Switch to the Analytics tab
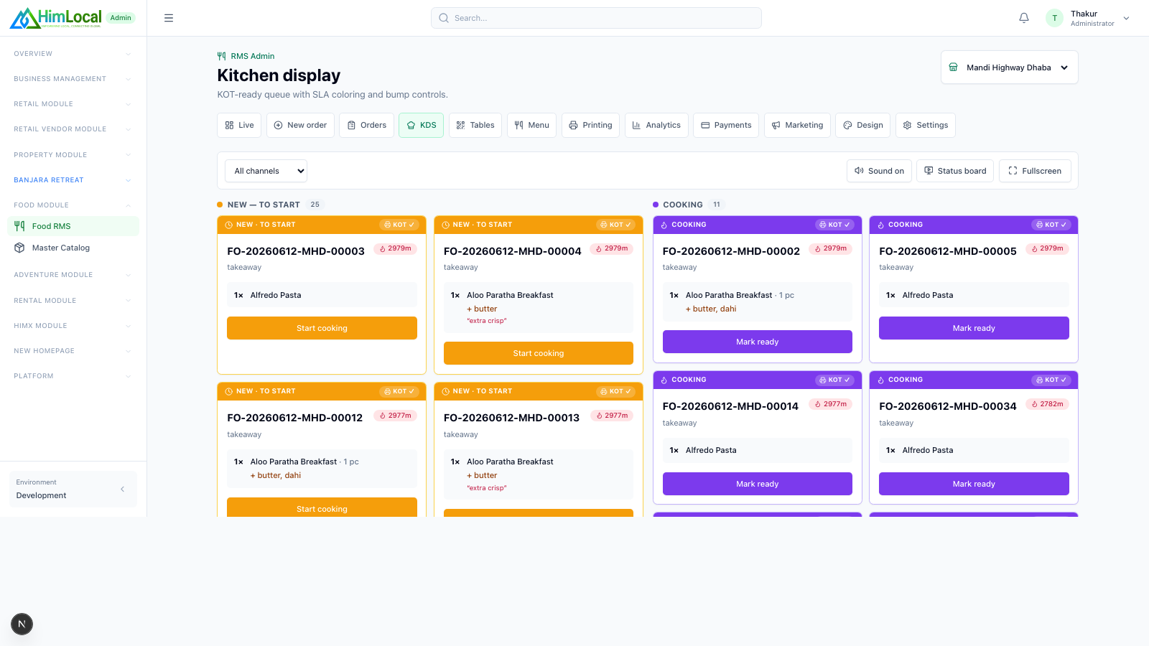Screen dimensions: 1149x646 [x=656, y=125]
